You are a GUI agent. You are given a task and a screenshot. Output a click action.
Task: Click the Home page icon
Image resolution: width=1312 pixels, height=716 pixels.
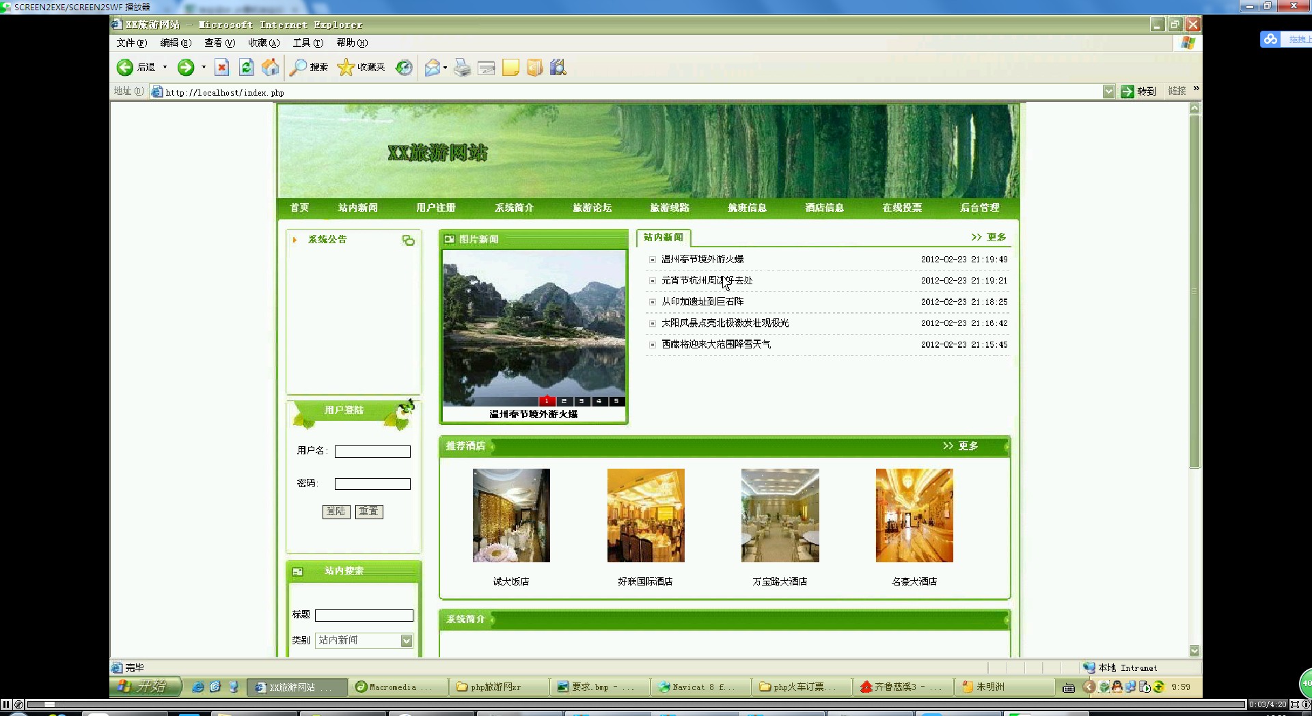(271, 67)
